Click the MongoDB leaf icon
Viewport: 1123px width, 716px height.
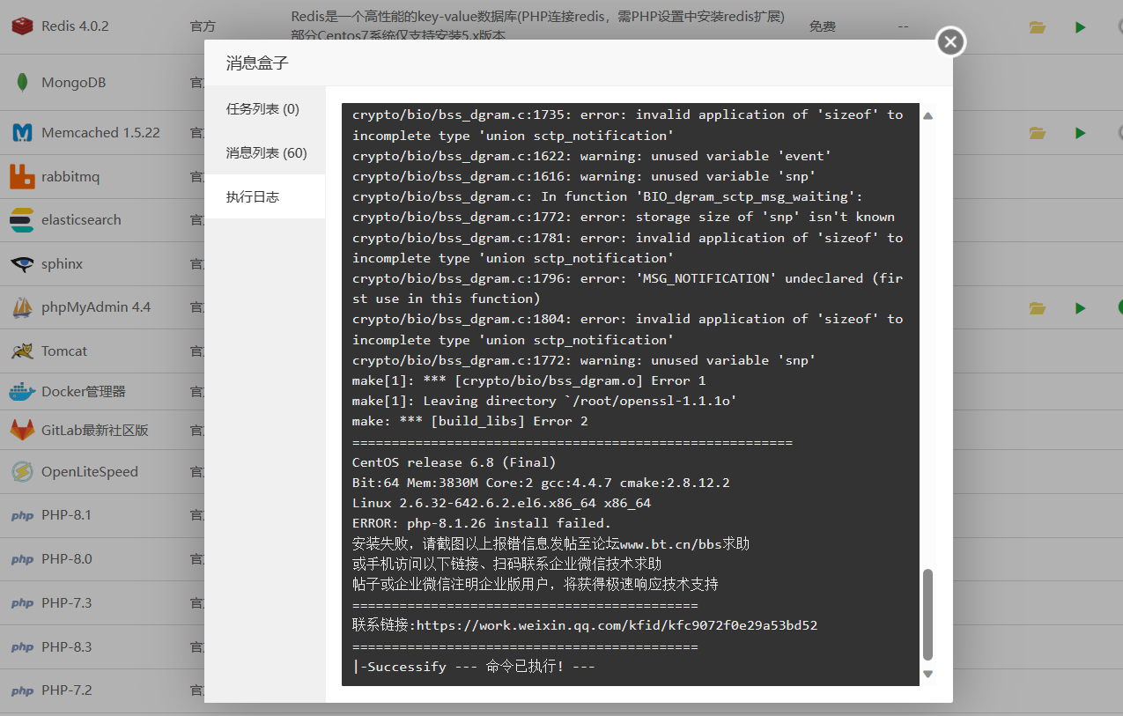22,83
